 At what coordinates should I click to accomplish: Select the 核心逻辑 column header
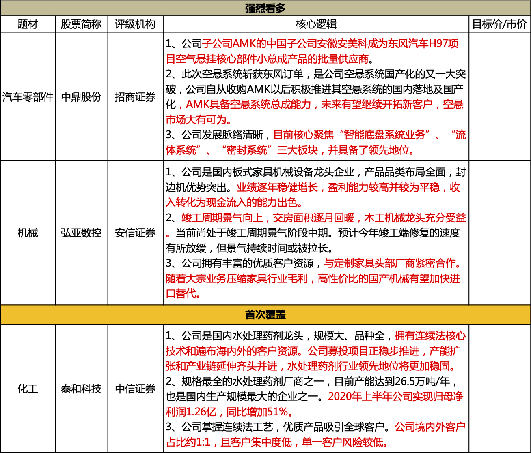(x=316, y=24)
